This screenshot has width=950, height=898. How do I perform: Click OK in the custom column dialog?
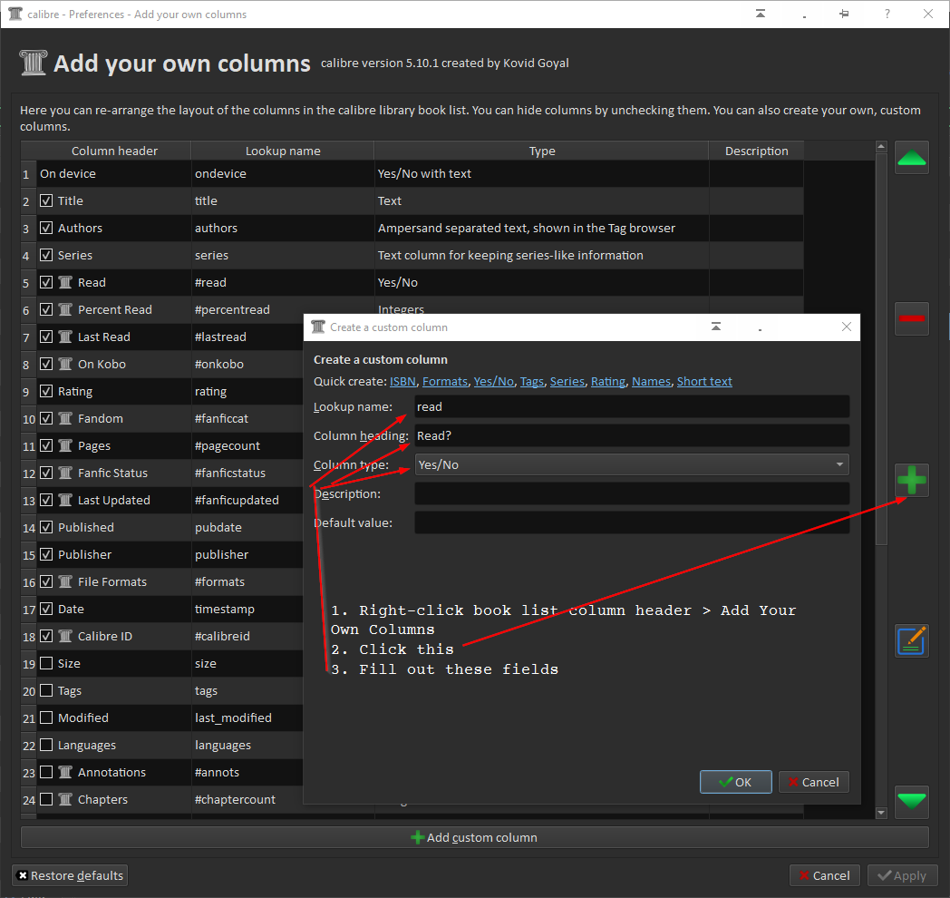(735, 782)
